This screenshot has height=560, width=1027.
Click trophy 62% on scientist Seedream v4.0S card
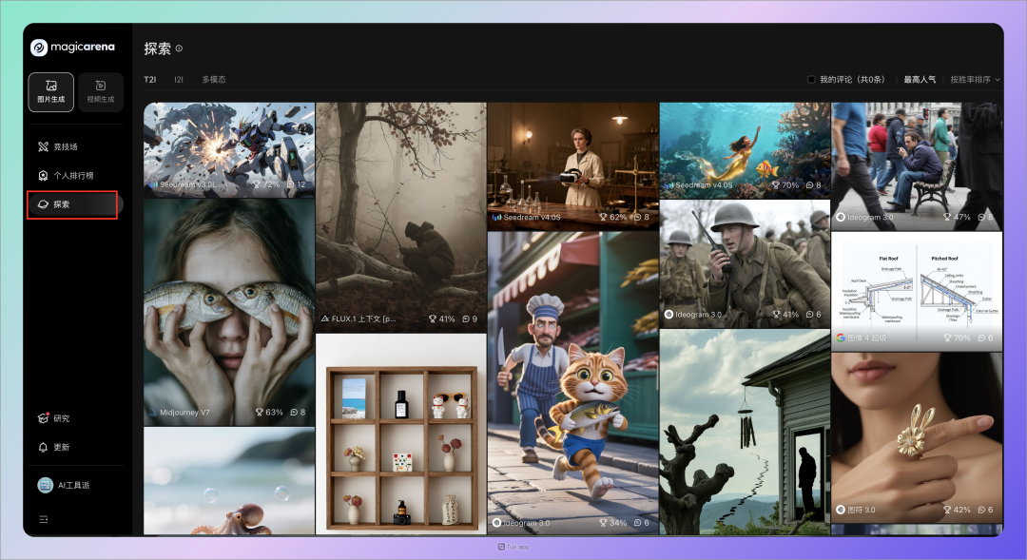tap(613, 217)
